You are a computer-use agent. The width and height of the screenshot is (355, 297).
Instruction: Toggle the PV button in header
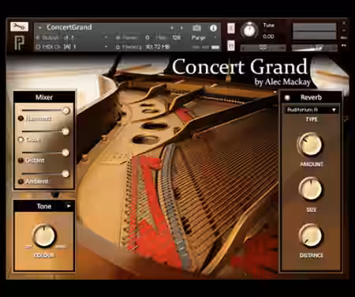344,45
